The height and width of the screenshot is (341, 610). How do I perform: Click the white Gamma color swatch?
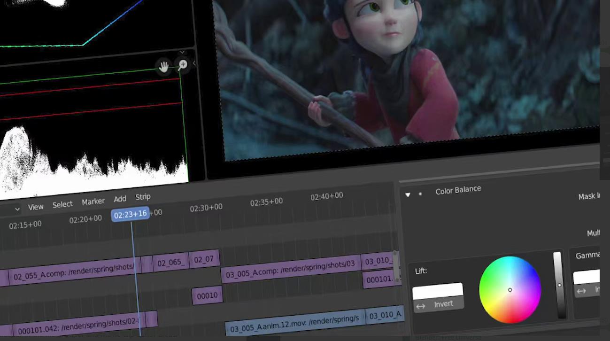pos(586,277)
